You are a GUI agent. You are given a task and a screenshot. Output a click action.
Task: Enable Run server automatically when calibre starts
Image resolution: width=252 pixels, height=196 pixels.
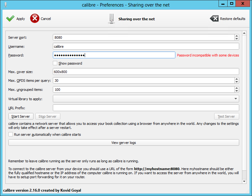[x=11, y=135]
